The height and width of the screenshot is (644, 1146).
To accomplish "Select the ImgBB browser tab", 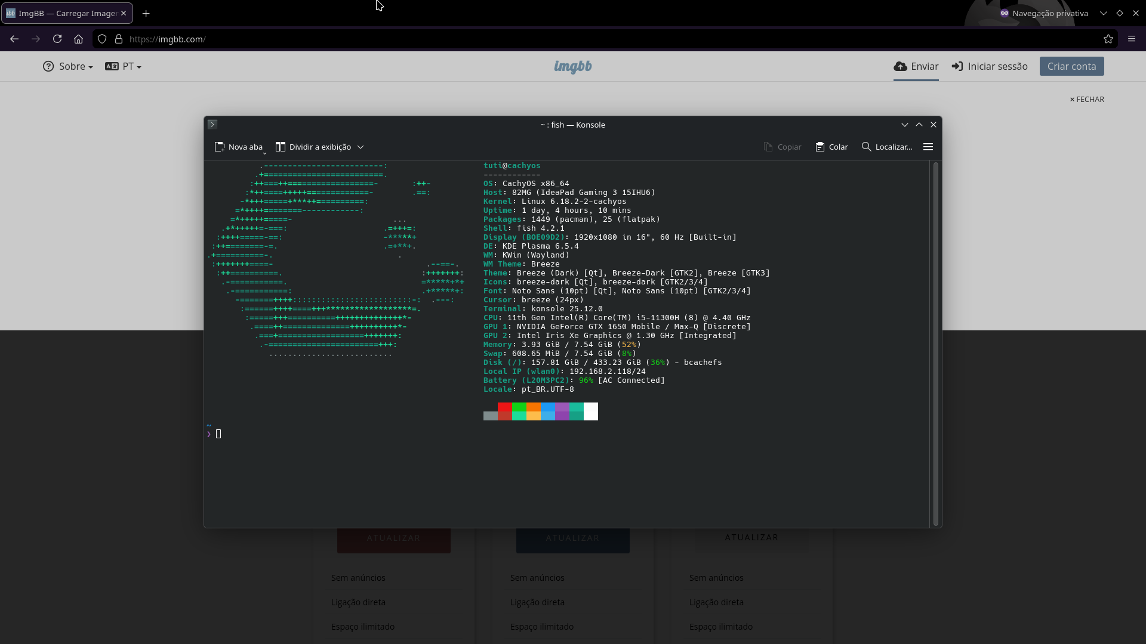I will coord(61,13).
